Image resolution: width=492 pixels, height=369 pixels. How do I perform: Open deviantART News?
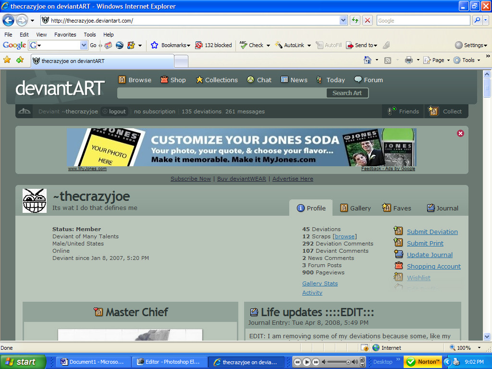tap(294, 80)
